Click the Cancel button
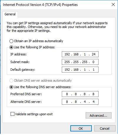Screen dimensions: 118x135 click(x=105, y=129)
